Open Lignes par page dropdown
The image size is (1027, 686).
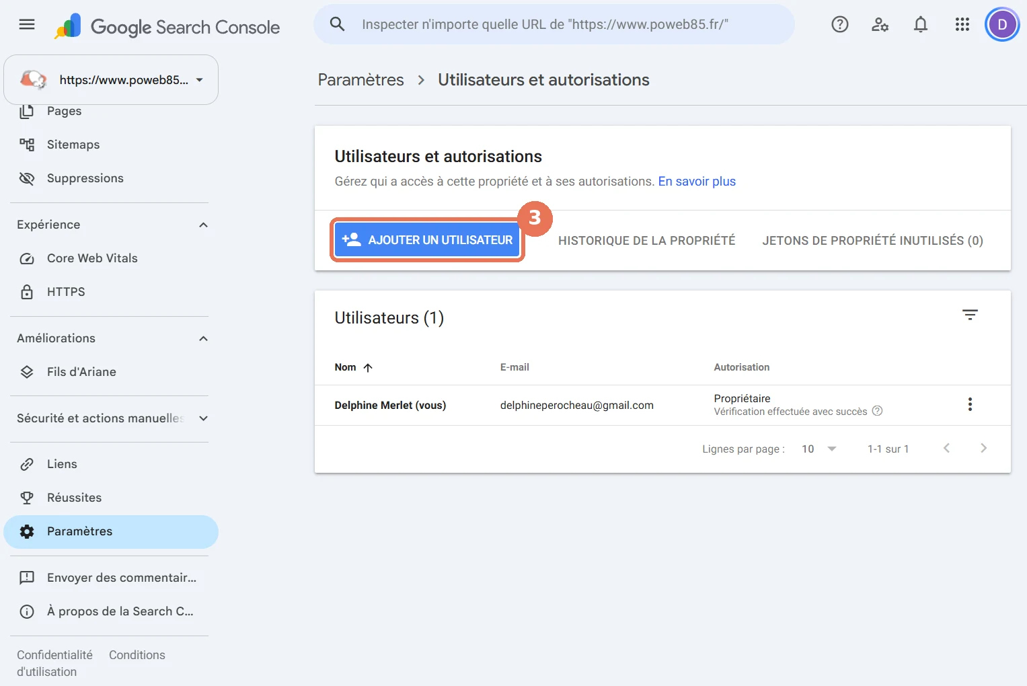[x=819, y=449]
